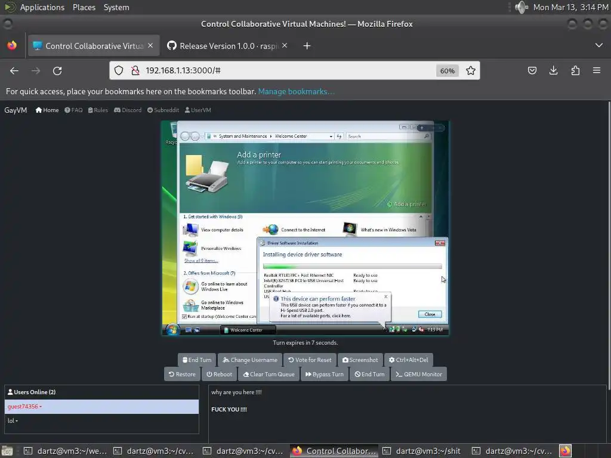Open the QEMU Monitor button

pos(419,375)
